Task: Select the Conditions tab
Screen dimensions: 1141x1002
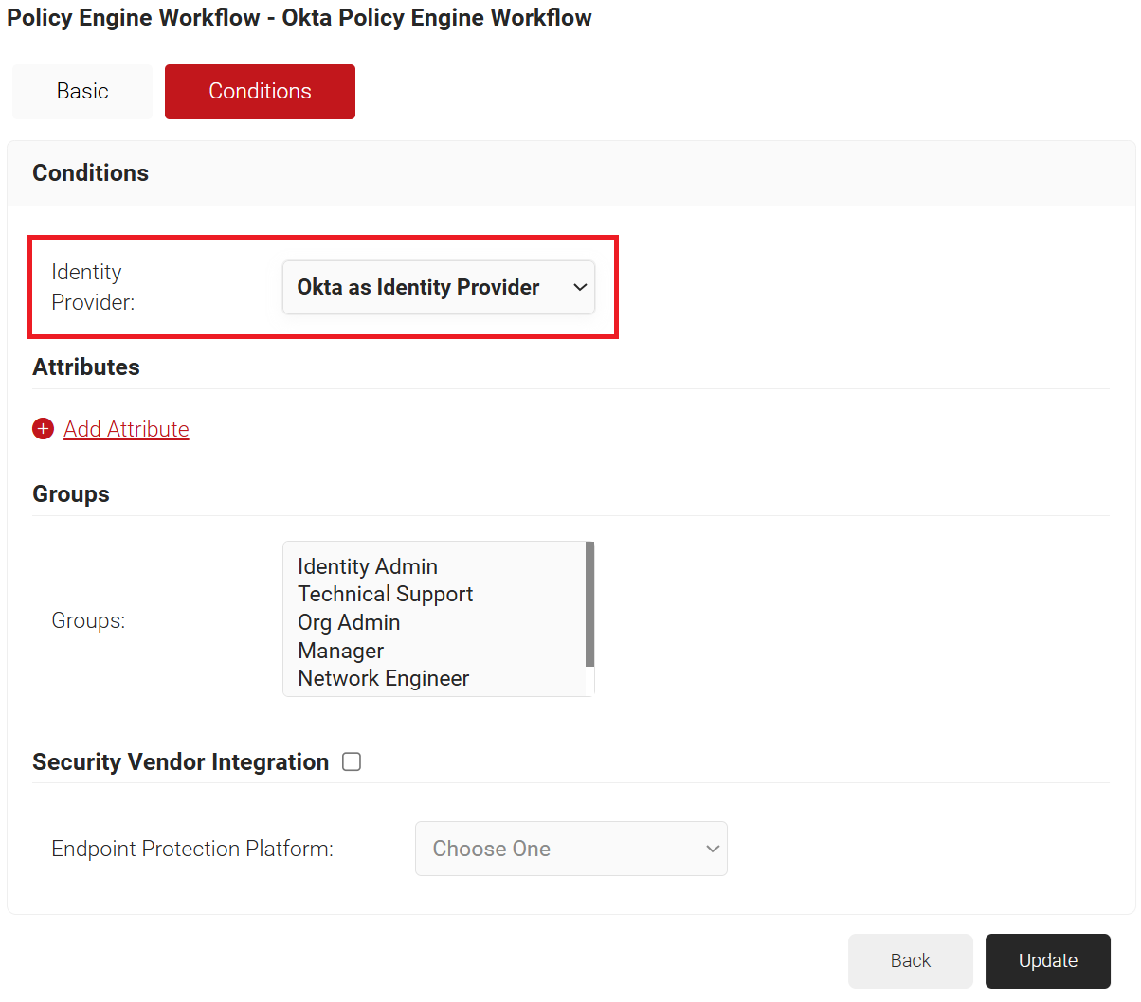Action: click(260, 92)
